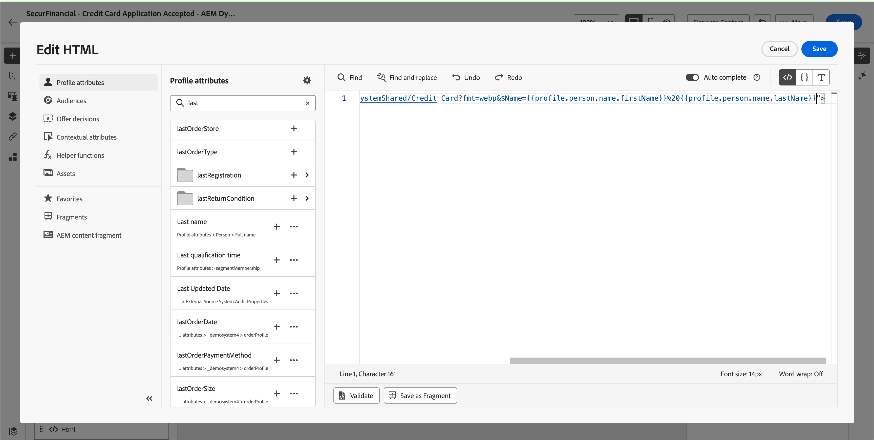Open Offer decisions section
The height and width of the screenshot is (440, 874).
click(98, 119)
